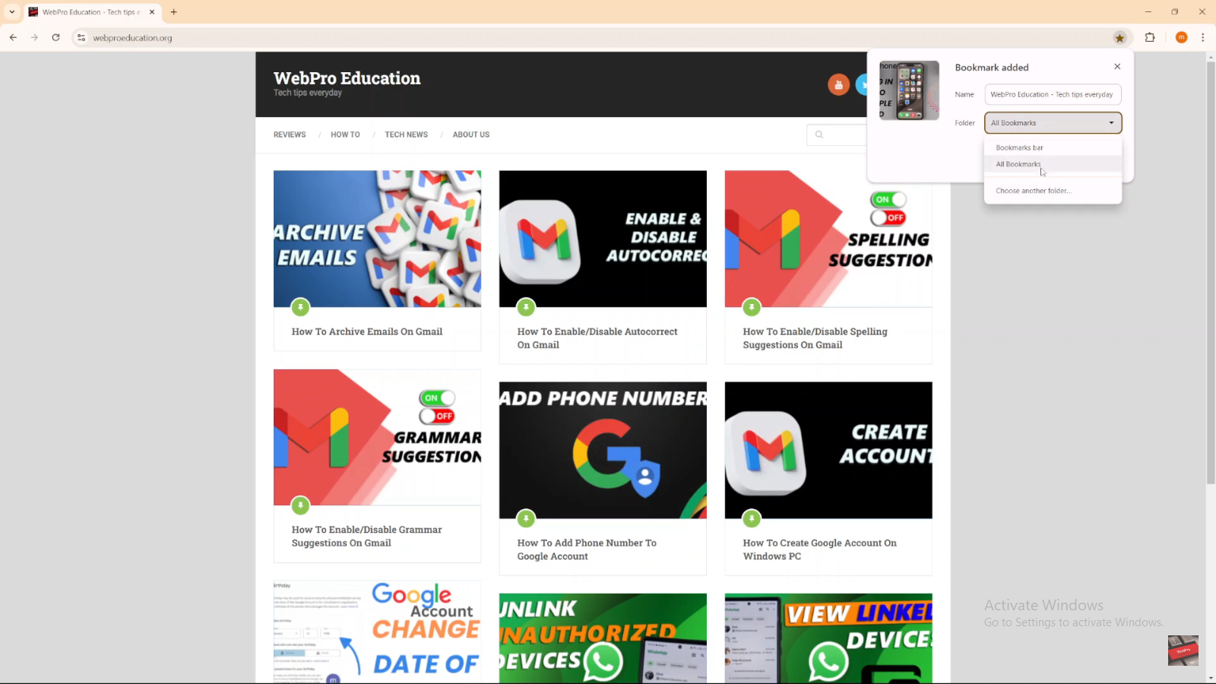Reload the page with refresh icon
Viewport: 1216px width, 684px height.
pyautogui.click(x=55, y=37)
